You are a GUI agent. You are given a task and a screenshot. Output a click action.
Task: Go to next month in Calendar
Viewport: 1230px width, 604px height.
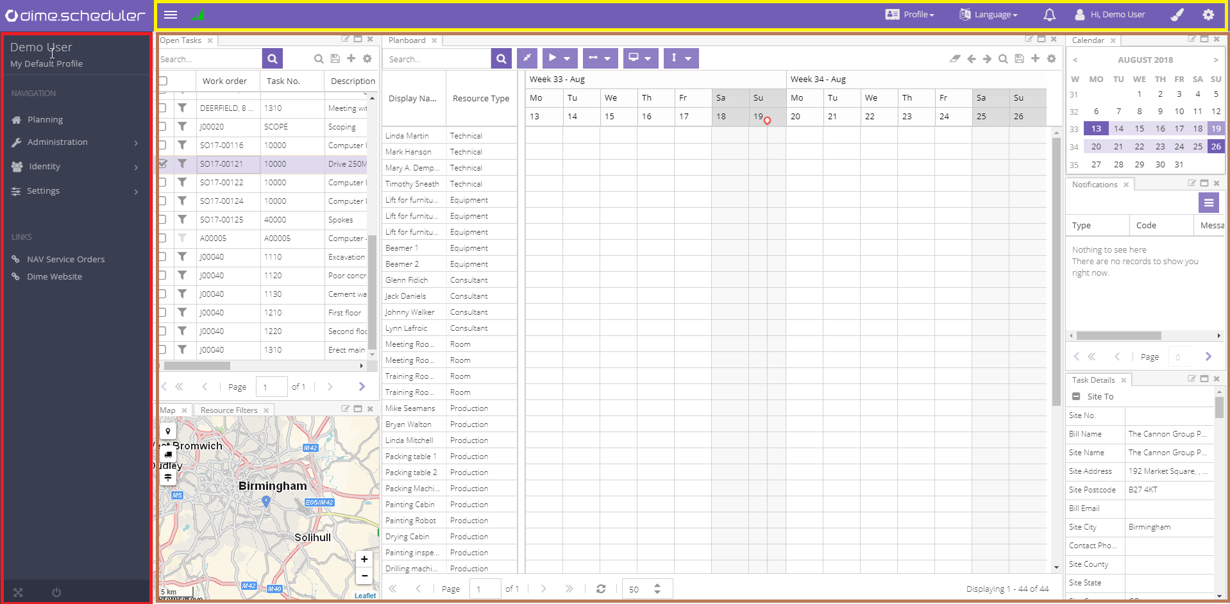[x=1215, y=60]
